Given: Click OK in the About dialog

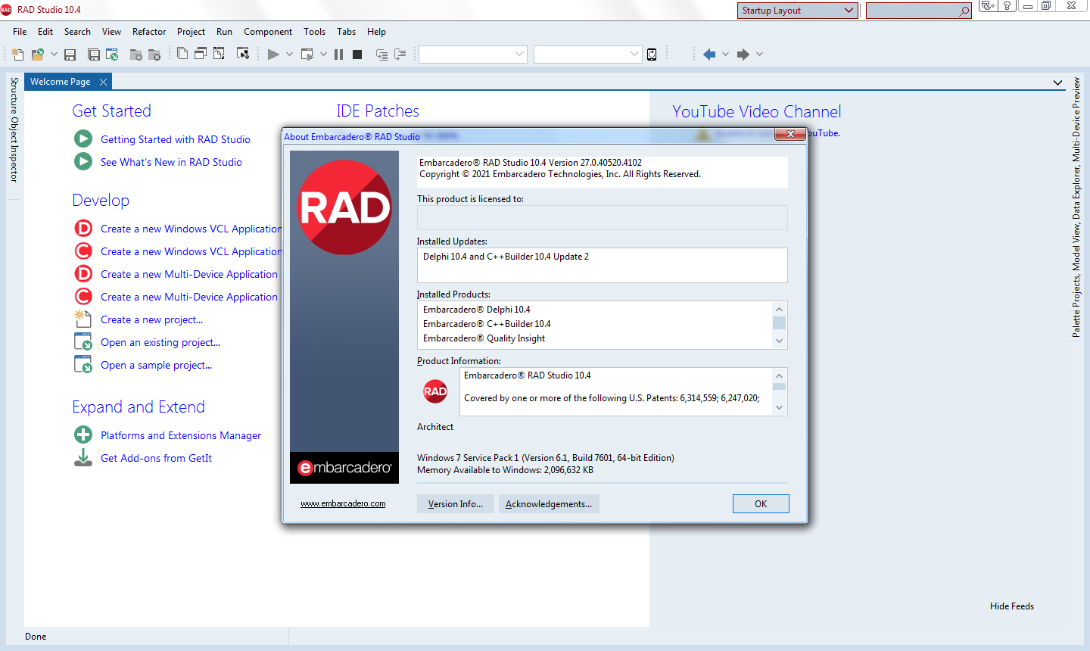Looking at the screenshot, I should click(761, 504).
